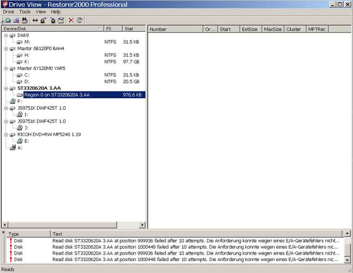Close the log panel with small x
The image size is (353, 273).
[x=4, y=233]
